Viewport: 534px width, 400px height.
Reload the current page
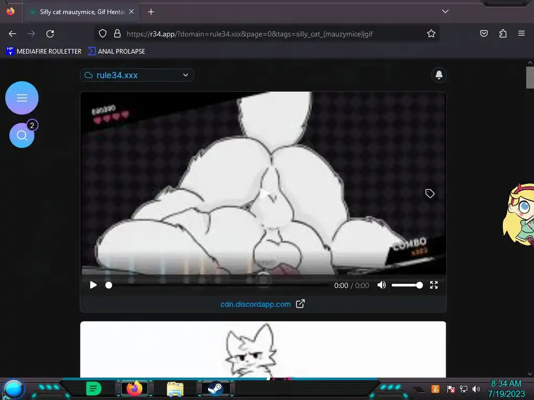point(50,34)
